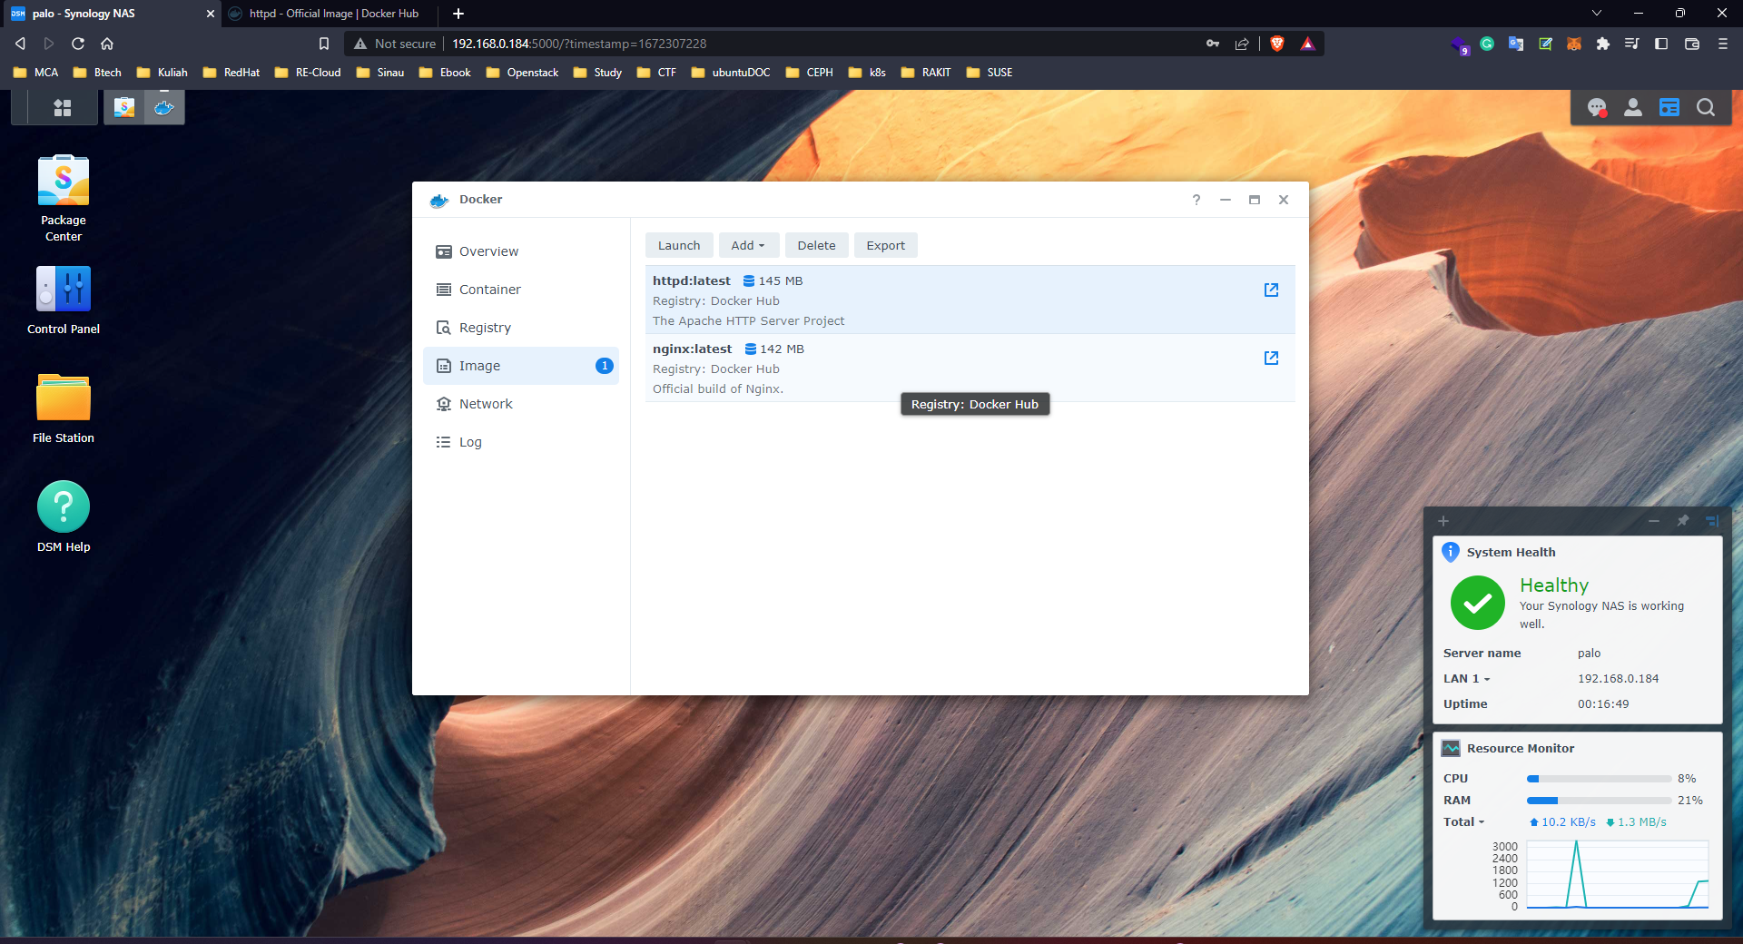Expand the LAN 1 dropdown
Screen dimensions: 1743x944
click(x=1467, y=679)
